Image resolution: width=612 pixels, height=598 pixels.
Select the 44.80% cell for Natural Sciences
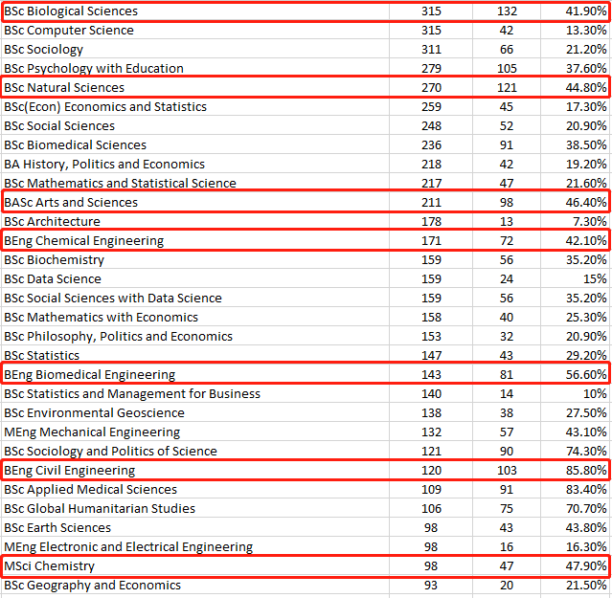575,87
